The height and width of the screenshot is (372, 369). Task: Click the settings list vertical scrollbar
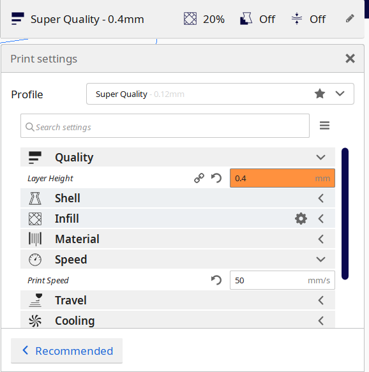[345, 214]
